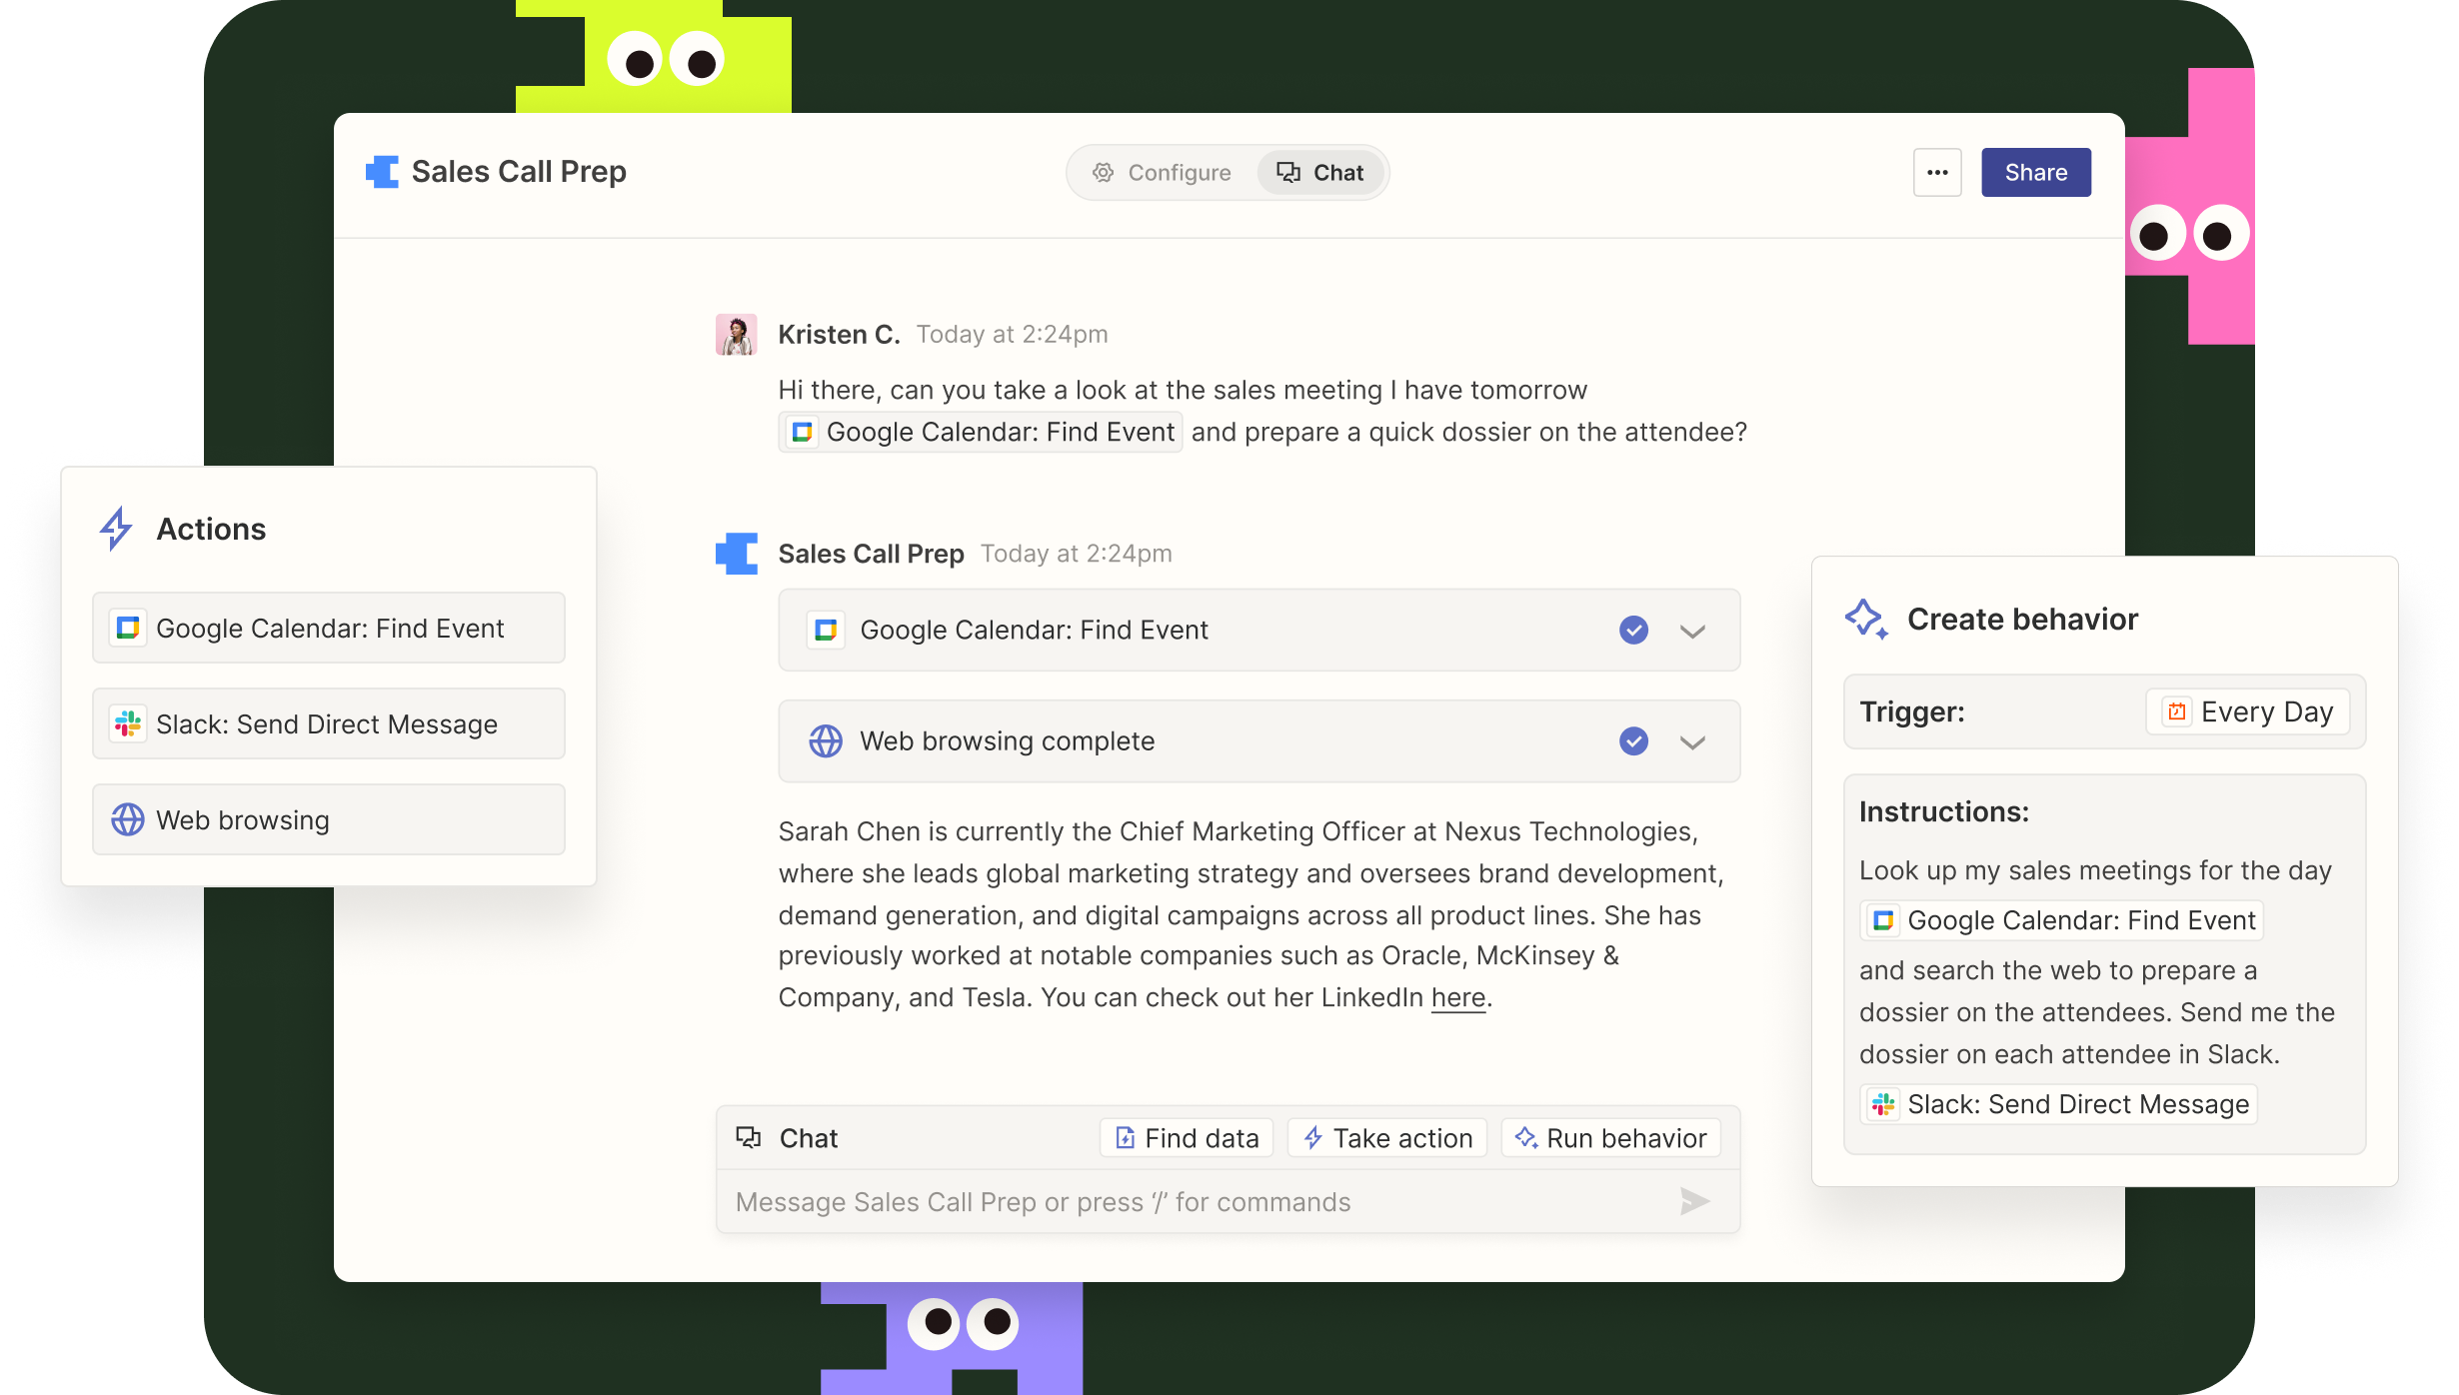Image resolution: width=2459 pixels, height=1395 pixels.
Task: Toggle the checkmark on Web browsing complete
Action: point(1633,741)
